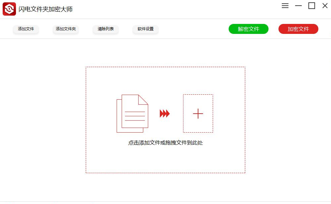
Task: Open 软件设置 software settings
Action: coord(146,29)
